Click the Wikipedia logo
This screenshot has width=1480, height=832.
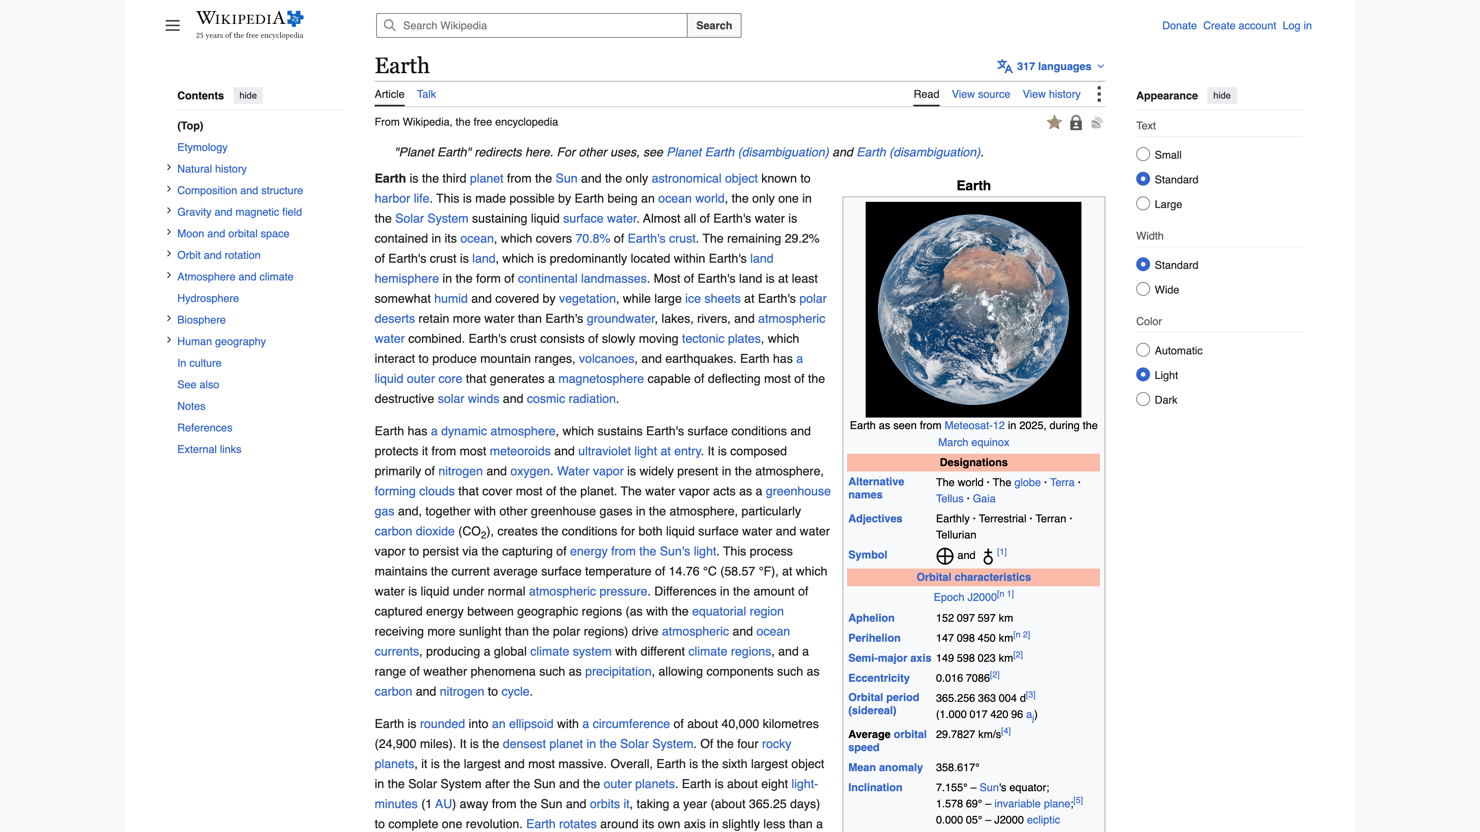point(249,25)
